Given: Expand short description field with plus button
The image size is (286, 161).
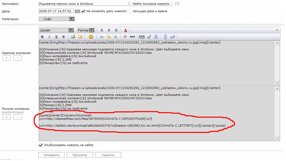Looking at the screenshot, I should 7,58.
